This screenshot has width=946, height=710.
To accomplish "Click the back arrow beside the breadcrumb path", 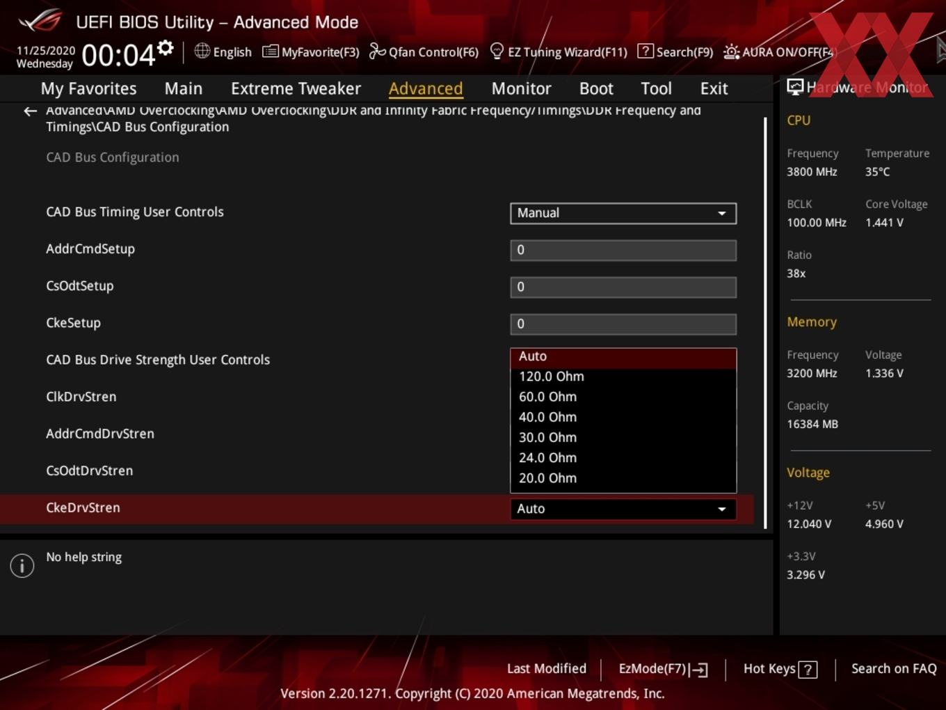I will pos(30,111).
